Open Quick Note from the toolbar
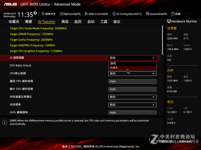201x150 pixels. [156, 14]
